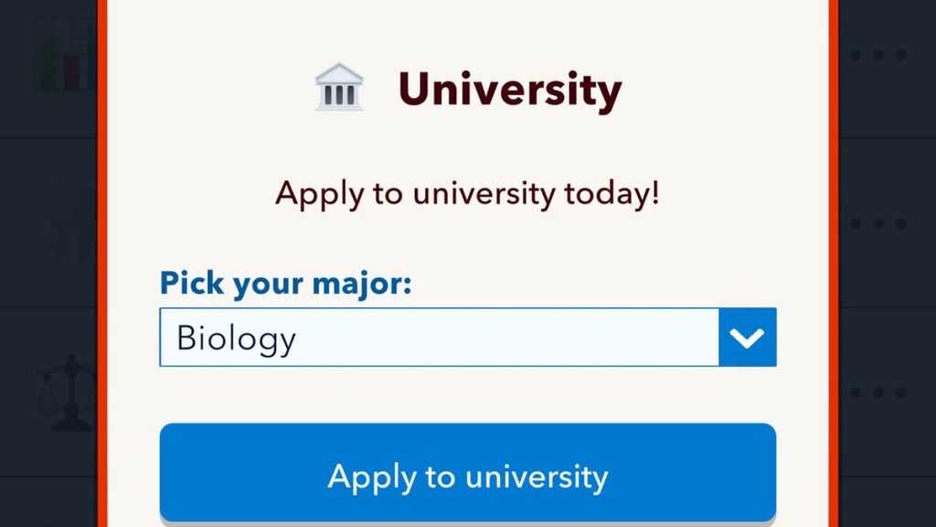The height and width of the screenshot is (527, 936).
Task: Click the "Apply to university today!" text
Action: pos(466,193)
